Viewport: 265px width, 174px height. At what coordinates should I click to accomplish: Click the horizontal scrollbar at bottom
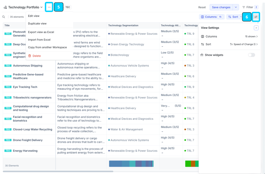pos(58,172)
